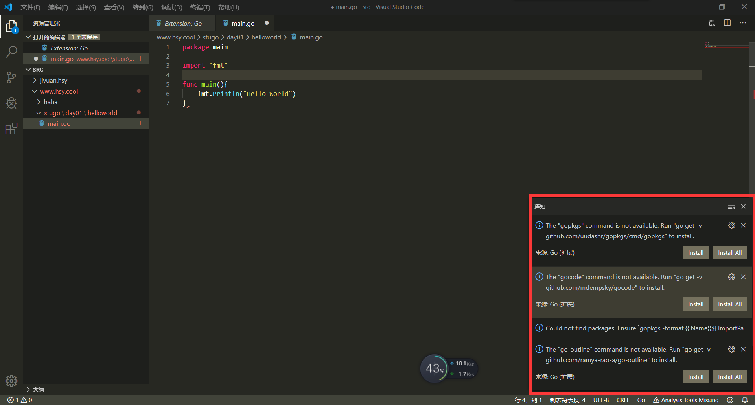Click Install All in the go-outline notification
Screen dimensions: 755x405
[730, 377]
